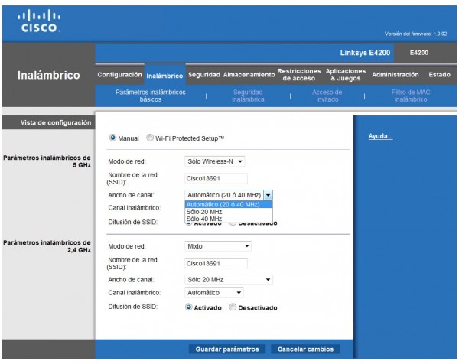Go to the Seguridad tab
The image size is (459, 364).
(x=204, y=75)
